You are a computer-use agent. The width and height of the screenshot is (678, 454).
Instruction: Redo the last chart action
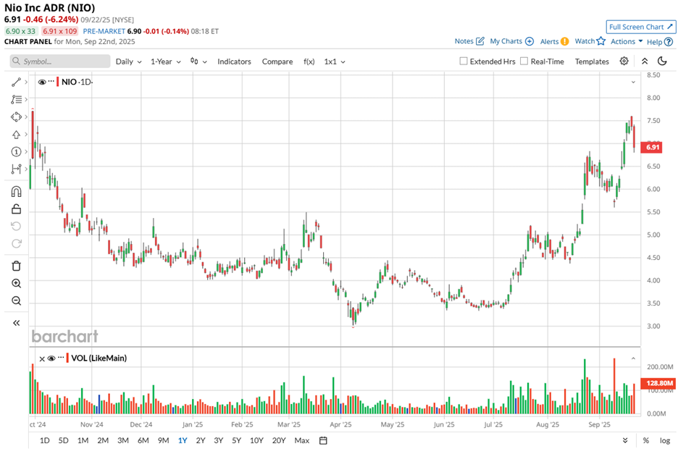pyautogui.click(x=16, y=244)
